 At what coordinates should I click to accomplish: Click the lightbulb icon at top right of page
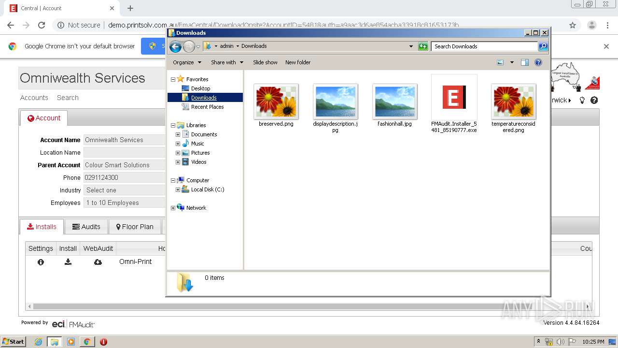pos(582,100)
